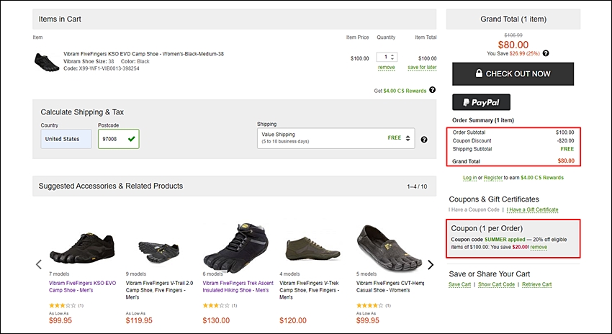Click Get $4.00 CS Rewards text
Image resolution: width=612 pixels, height=334 pixels.
coord(400,91)
